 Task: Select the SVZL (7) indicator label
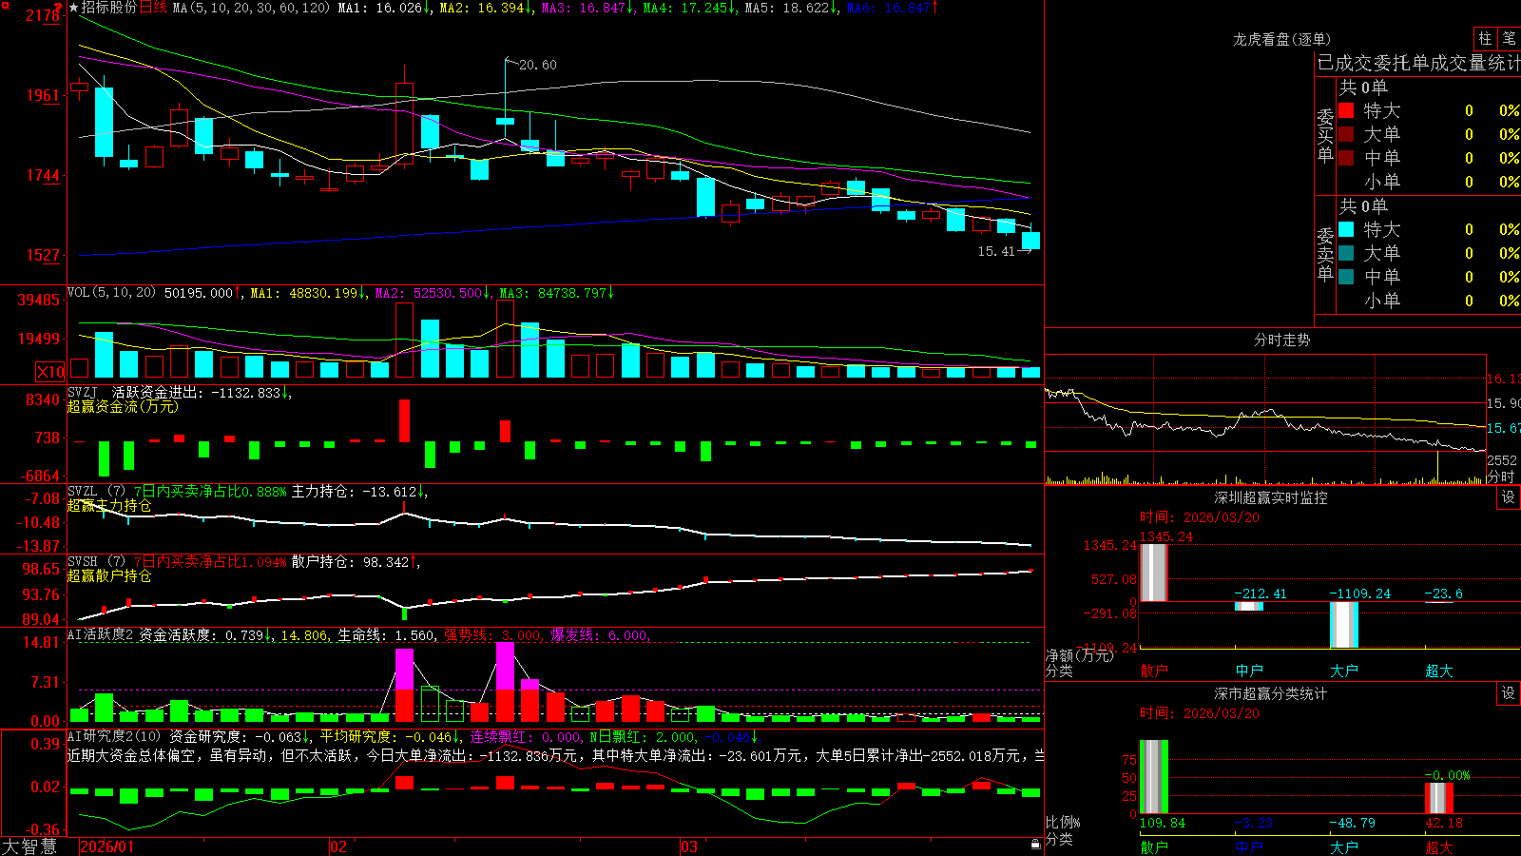96,492
